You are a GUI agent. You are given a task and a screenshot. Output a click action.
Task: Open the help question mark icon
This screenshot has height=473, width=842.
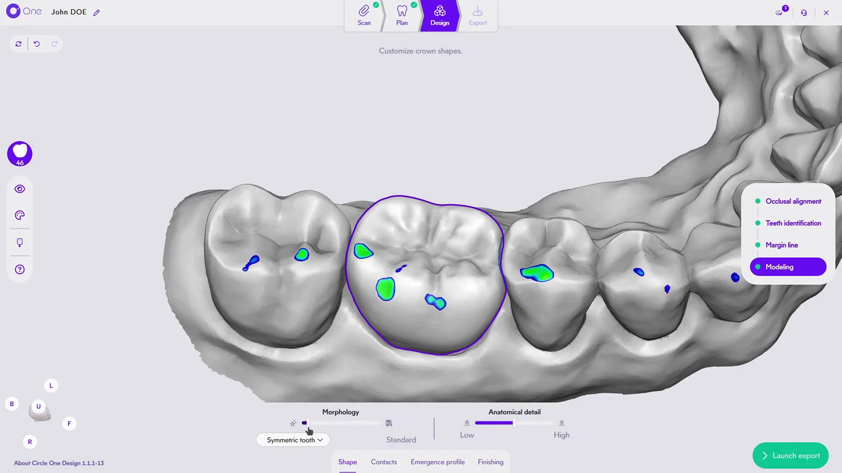click(19, 269)
